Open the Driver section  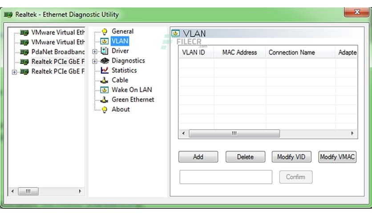pos(120,51)
